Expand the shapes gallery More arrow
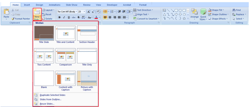This screenshot has height=107, width=249. coord(188,19)
